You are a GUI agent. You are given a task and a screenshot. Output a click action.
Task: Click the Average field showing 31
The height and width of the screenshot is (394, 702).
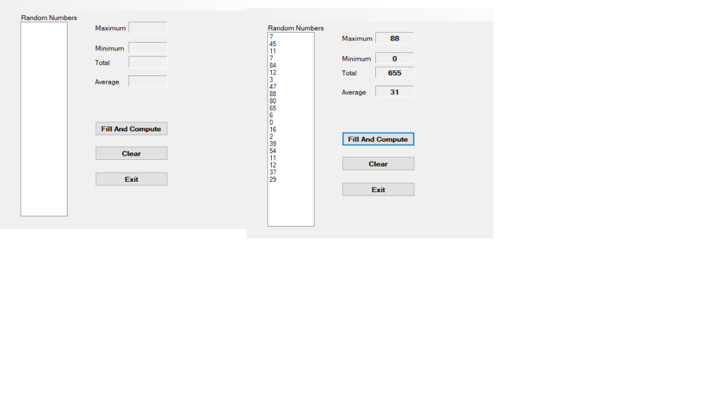(x=395, y=91)
